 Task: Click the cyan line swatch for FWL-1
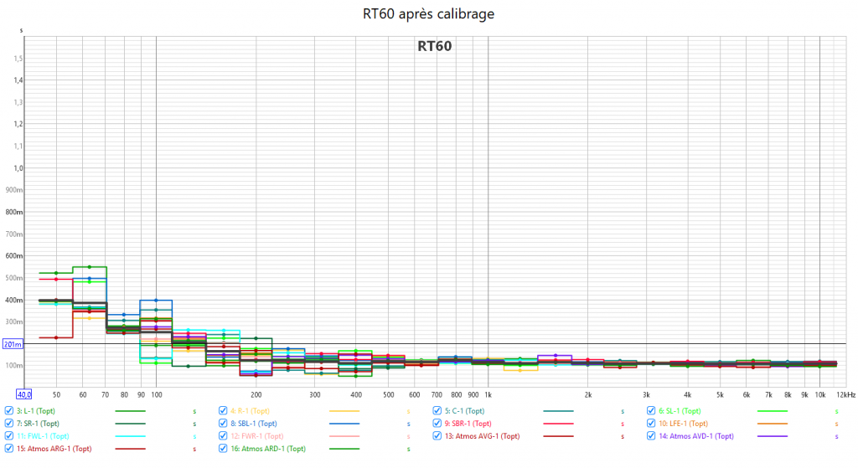point(130,436)
